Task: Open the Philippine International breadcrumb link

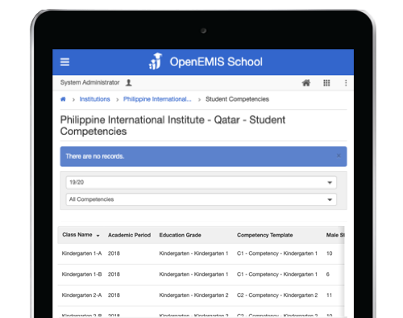Action: point(157,99)
